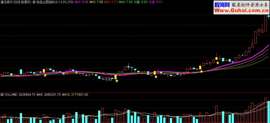Viewport: 270px width, 123px height.
Task: Click the rightmost yellow star signal marker
Action: pyautogui.click(x=218, y=63)
